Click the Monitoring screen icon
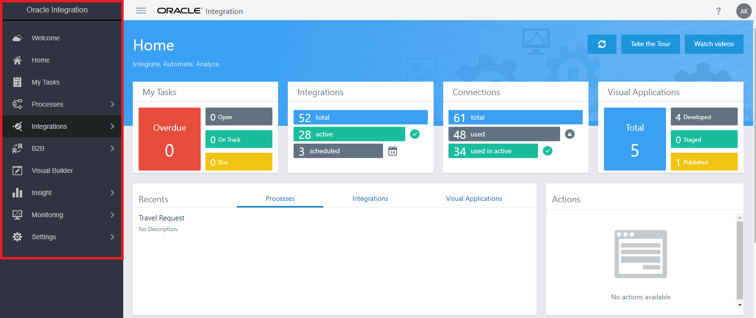 [17, 215]
